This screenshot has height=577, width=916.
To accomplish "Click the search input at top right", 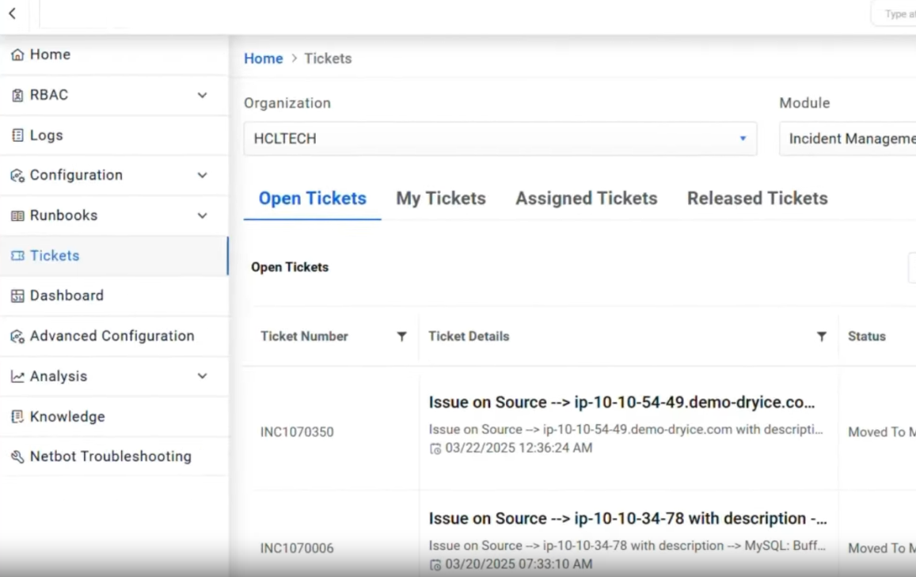I will 894,13.
